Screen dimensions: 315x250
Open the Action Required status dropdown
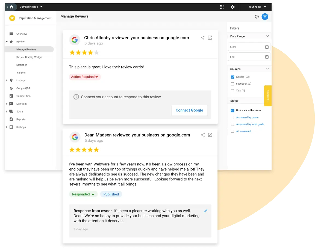[85, 77]
